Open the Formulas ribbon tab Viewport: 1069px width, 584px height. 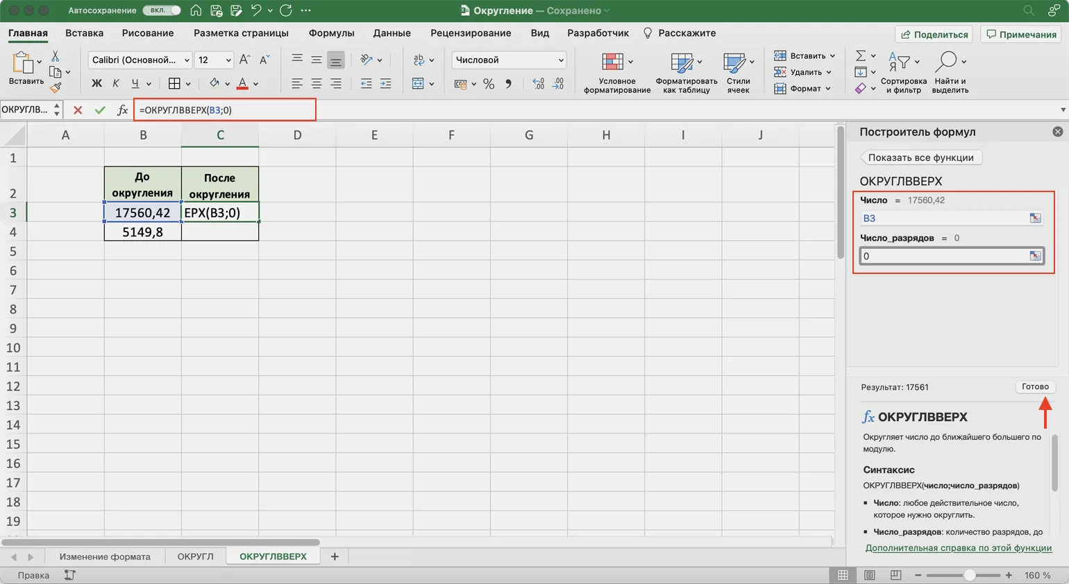[331, 33]
